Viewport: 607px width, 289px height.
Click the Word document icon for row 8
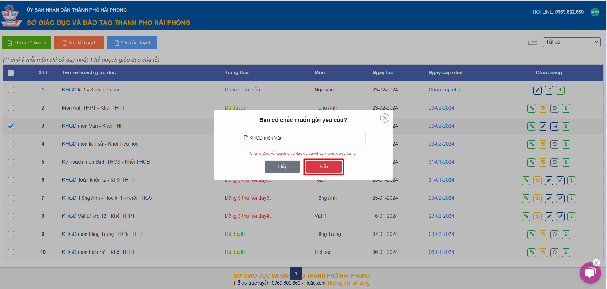[x=560, y=217]
